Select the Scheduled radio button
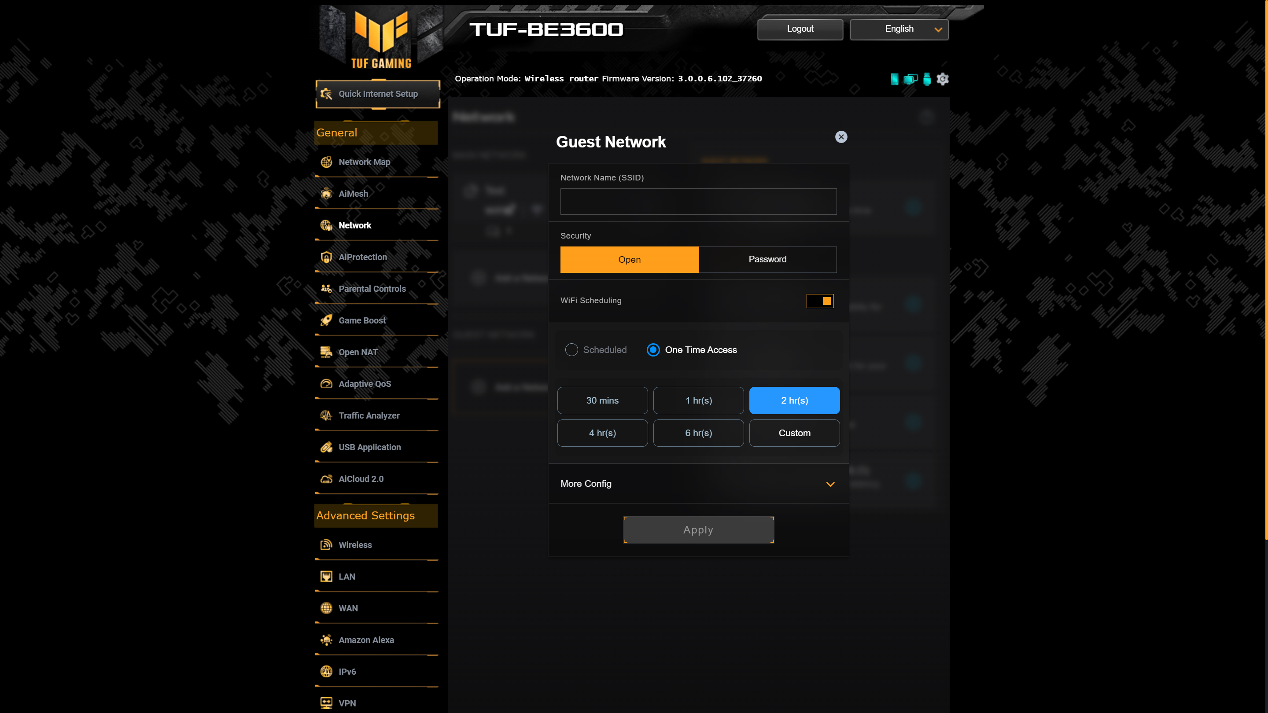Image resolution: width=1268 pixels, height=713 pixels. (x=571, y=349)
